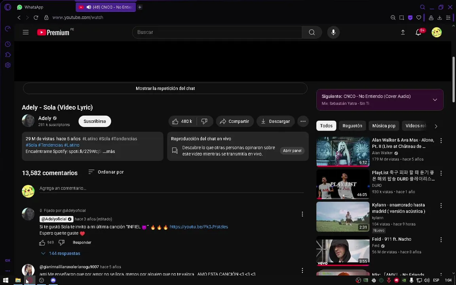Viewport: 456px width, 285px height.
Task: Dislike the Adely - Sola video
Action: [205, 121]
